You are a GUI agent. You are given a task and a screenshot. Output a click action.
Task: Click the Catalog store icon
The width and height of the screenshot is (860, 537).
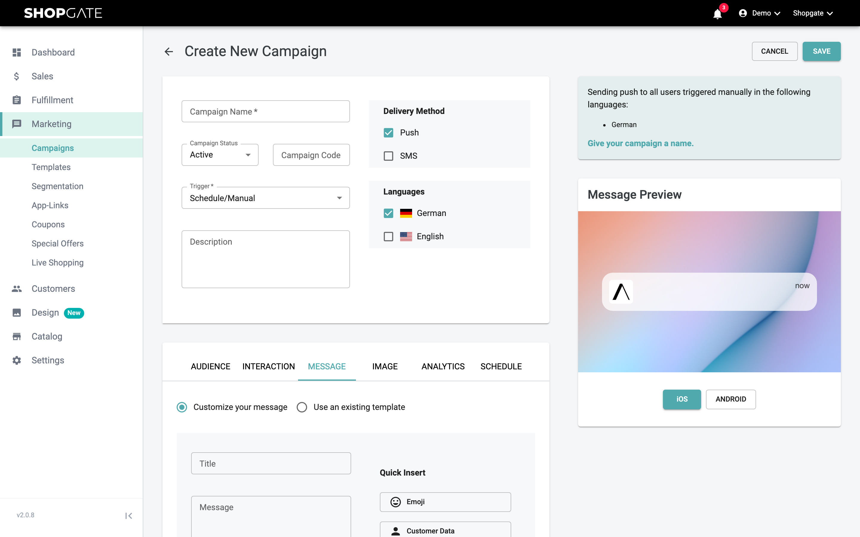(17, 336)
